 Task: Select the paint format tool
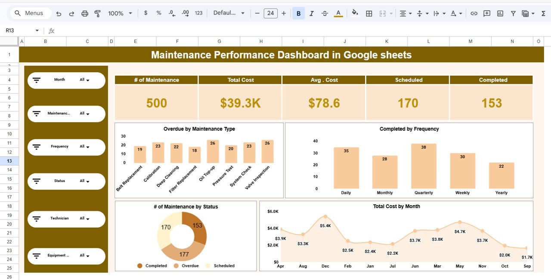[97, 13]
